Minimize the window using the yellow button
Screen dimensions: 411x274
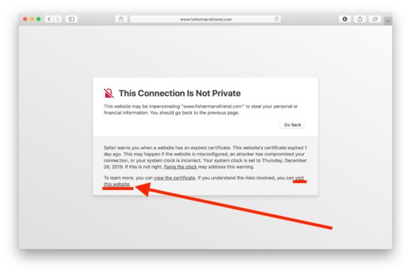click(x=32, y=19)
